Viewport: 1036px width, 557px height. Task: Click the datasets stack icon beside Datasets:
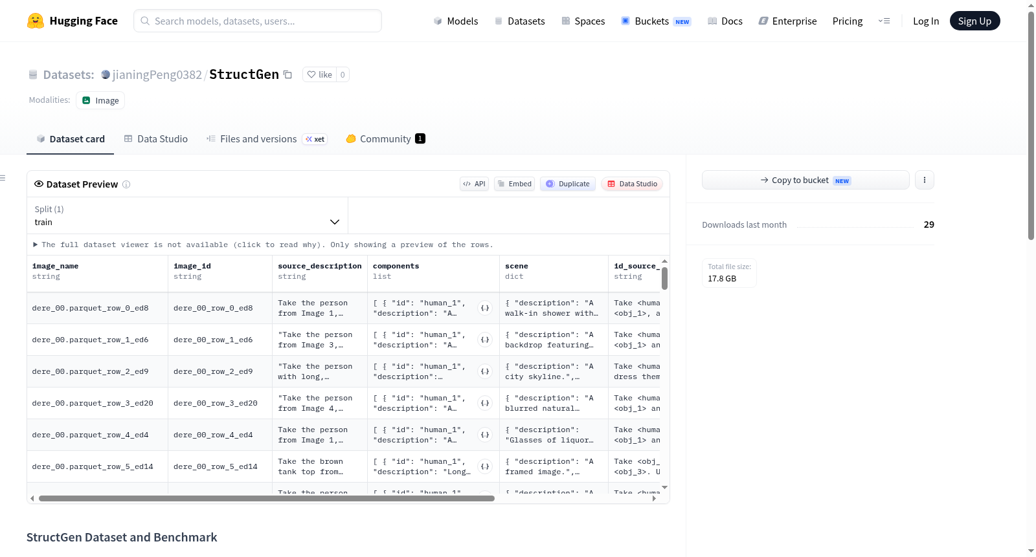coord(33,74)
